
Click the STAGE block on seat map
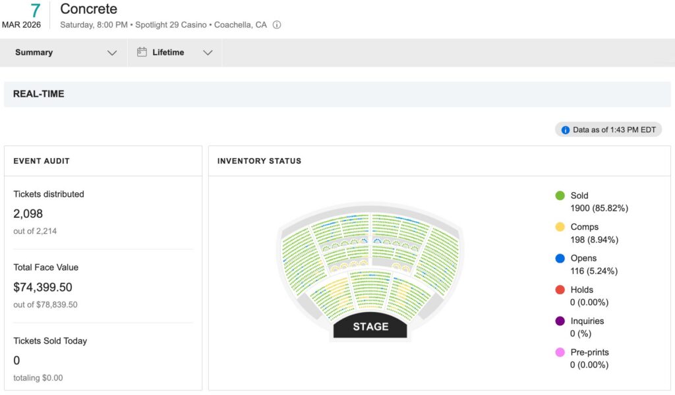(x=370, y=327)
